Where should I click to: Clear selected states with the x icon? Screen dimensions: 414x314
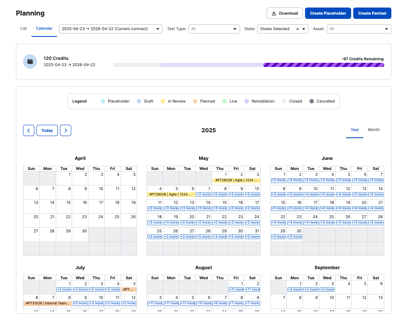point(298,29)
